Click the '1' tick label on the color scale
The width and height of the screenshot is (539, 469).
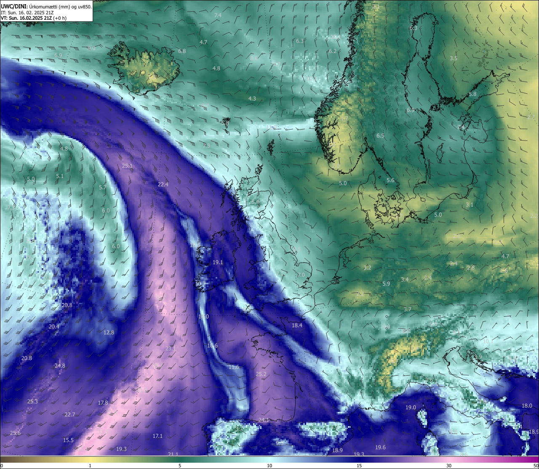point(90,466)
